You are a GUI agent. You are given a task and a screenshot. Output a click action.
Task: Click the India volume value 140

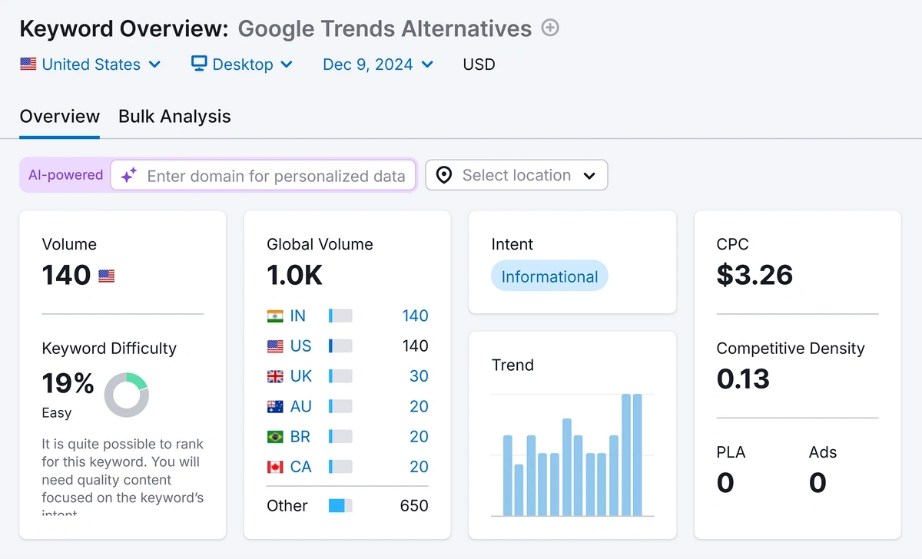click(415, 316)
